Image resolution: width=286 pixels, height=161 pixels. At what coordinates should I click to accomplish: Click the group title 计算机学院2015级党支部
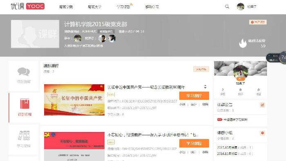pos(95,24)
